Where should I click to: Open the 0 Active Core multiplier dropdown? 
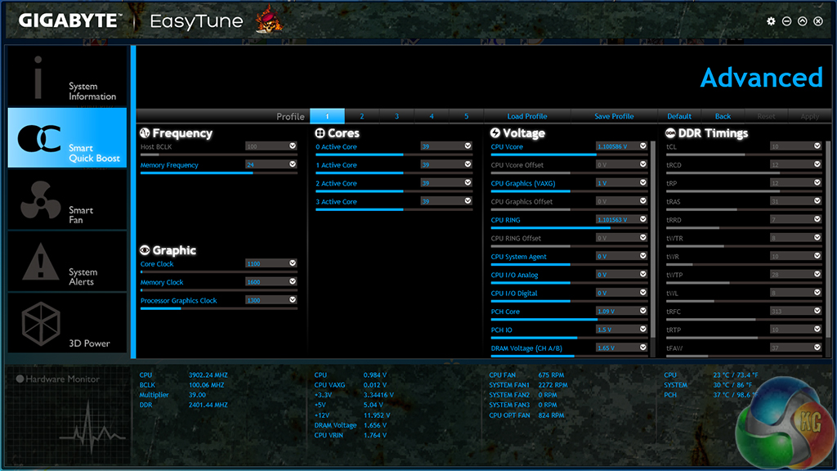pos(468,146)
